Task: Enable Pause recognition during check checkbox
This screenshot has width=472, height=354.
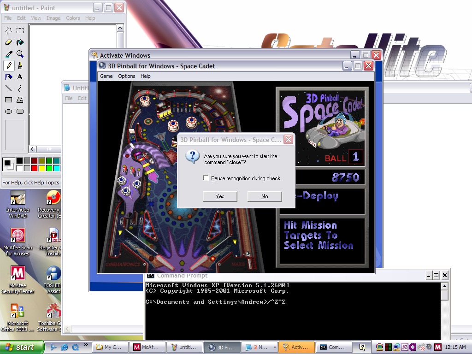Action: [x=206, y=178]
